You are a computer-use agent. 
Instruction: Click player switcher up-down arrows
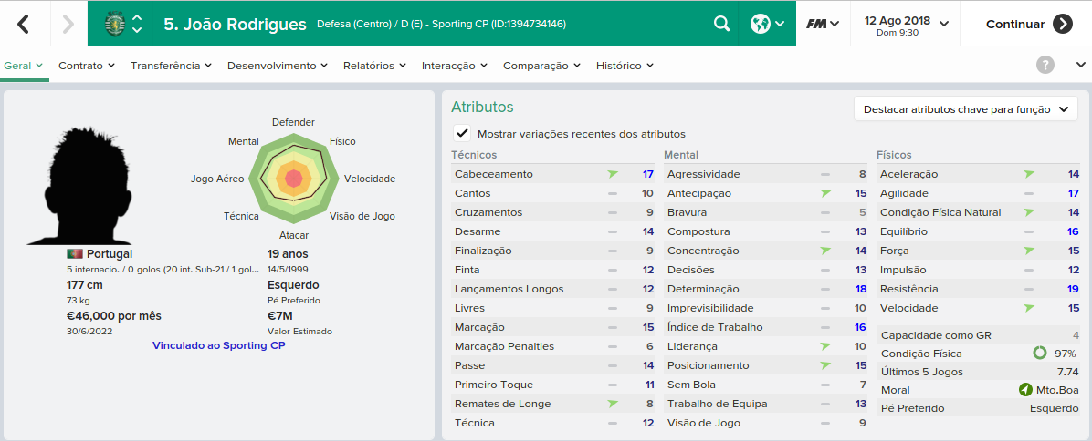coord(137,24)
